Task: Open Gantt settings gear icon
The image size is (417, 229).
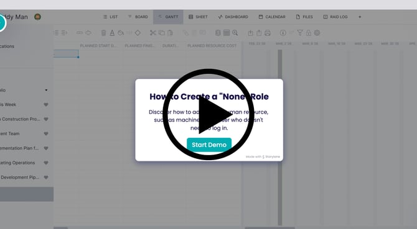Action: [x=317, y=33]
